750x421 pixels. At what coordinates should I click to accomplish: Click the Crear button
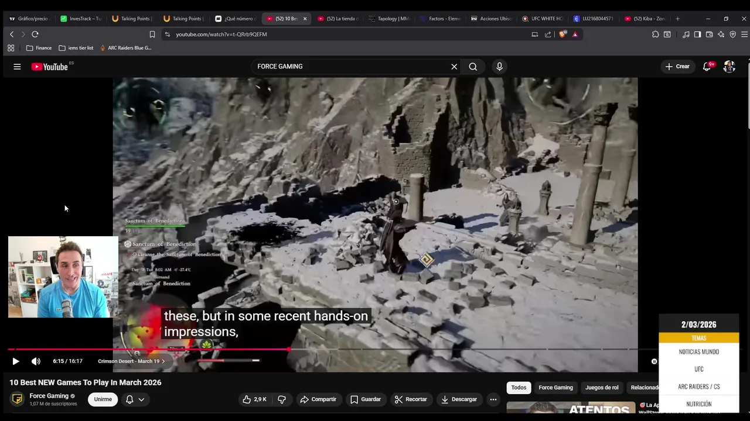coord(677,67)
